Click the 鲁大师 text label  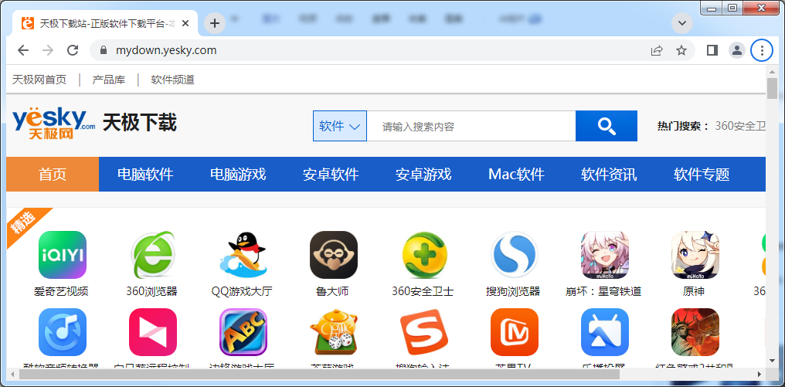(332, 291)
